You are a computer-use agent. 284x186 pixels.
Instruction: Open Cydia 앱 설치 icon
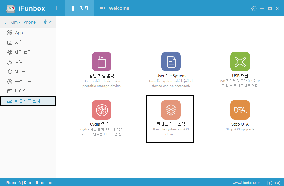pos(102,110)
